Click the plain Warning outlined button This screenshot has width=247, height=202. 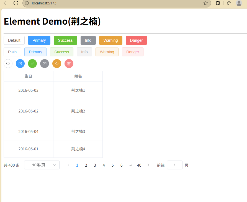(107, 52)
